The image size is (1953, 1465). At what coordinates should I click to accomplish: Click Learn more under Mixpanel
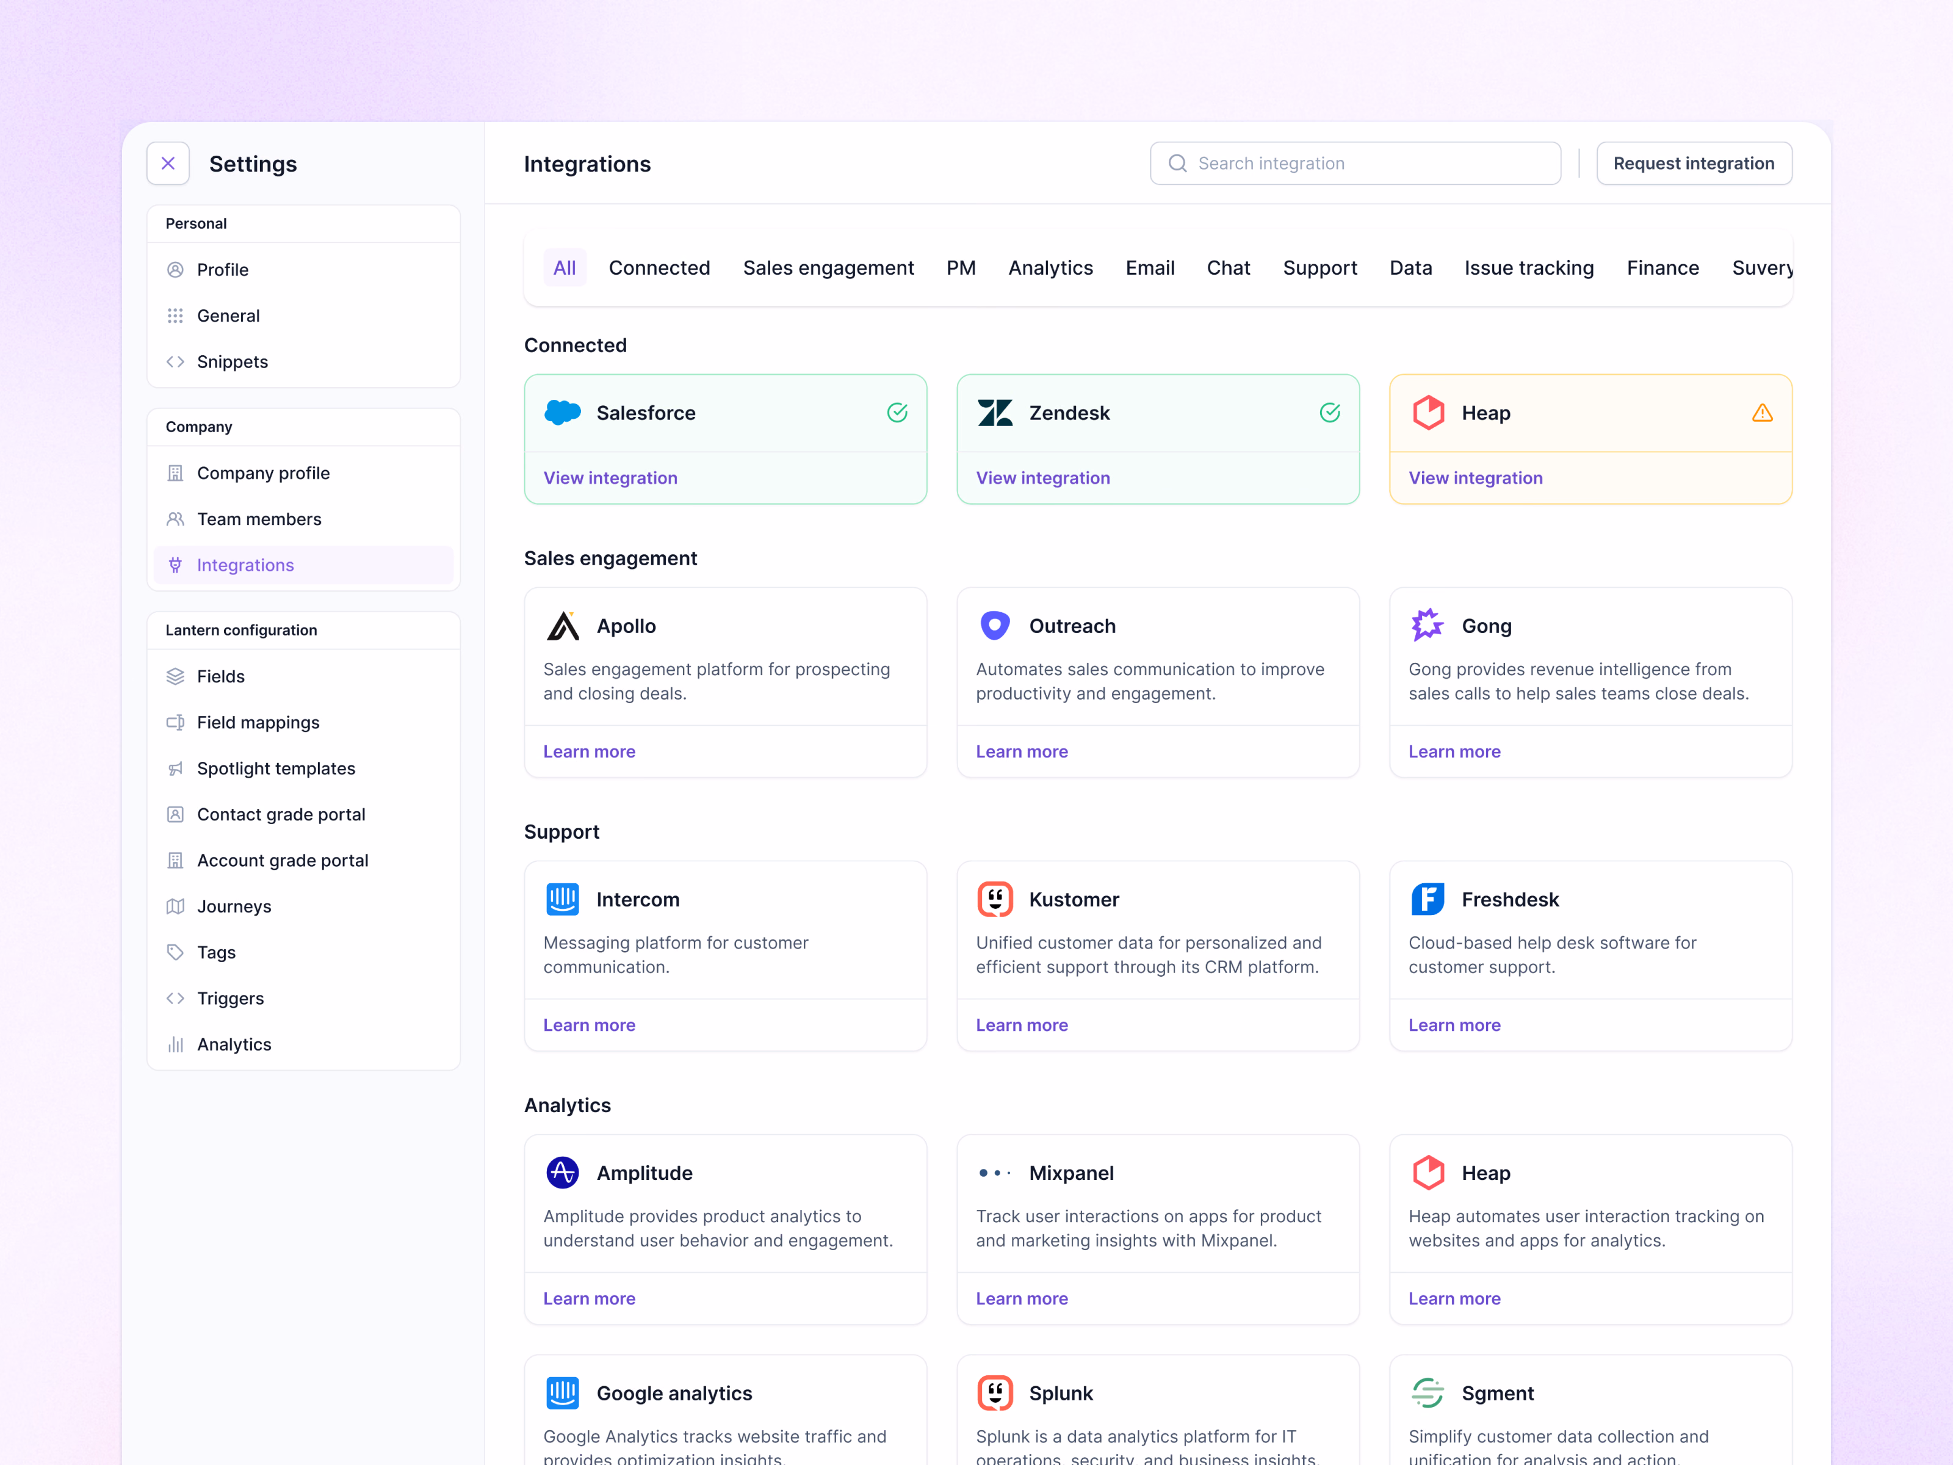pos(1022,1299)
